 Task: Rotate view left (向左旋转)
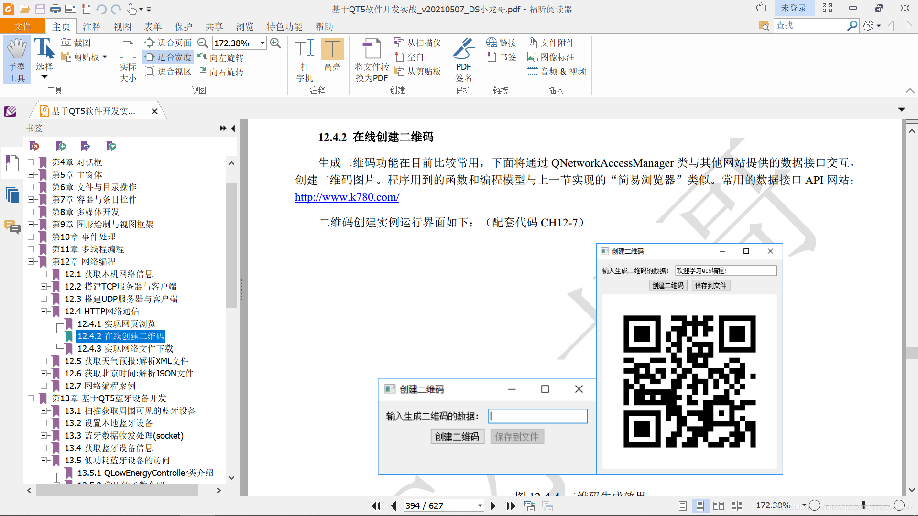220,58
